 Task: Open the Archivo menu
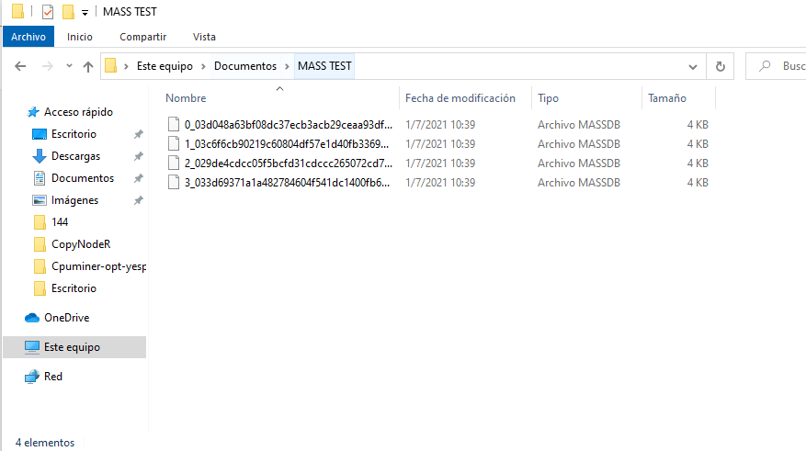pos(28,37)
